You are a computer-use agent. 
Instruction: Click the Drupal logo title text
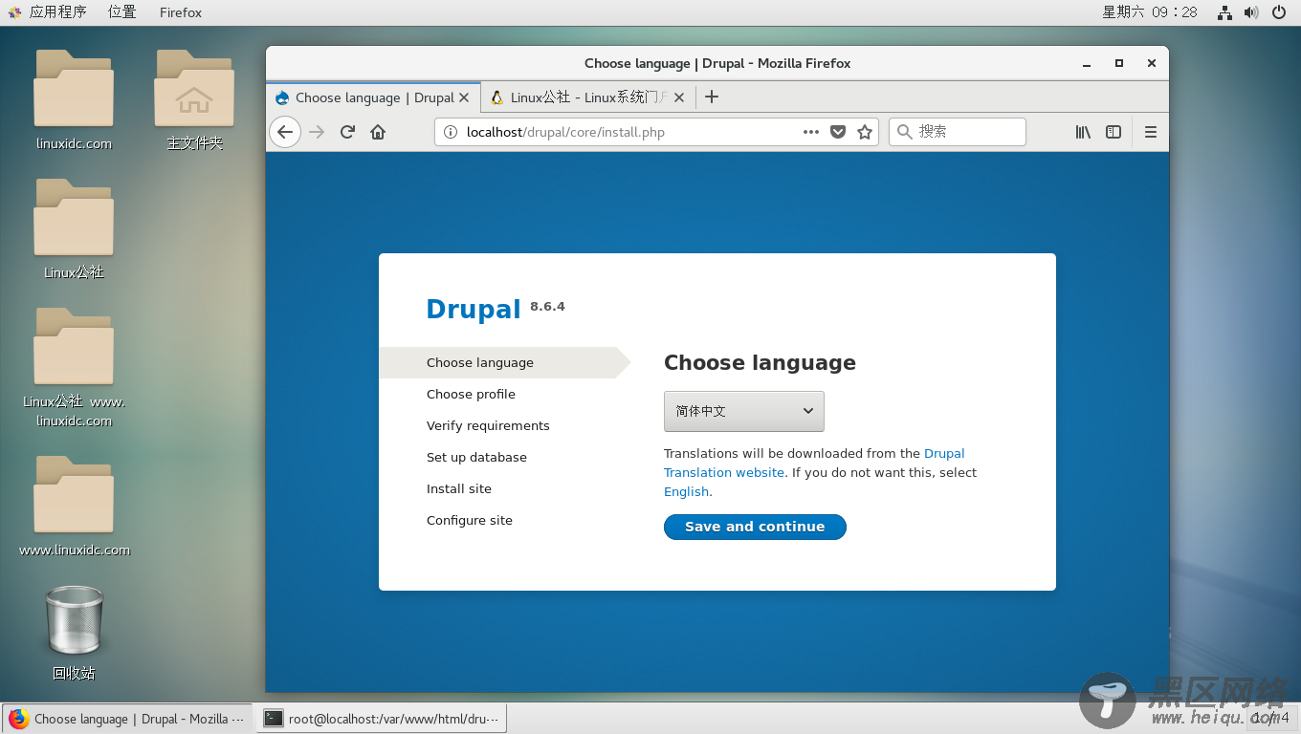(474, 309)
